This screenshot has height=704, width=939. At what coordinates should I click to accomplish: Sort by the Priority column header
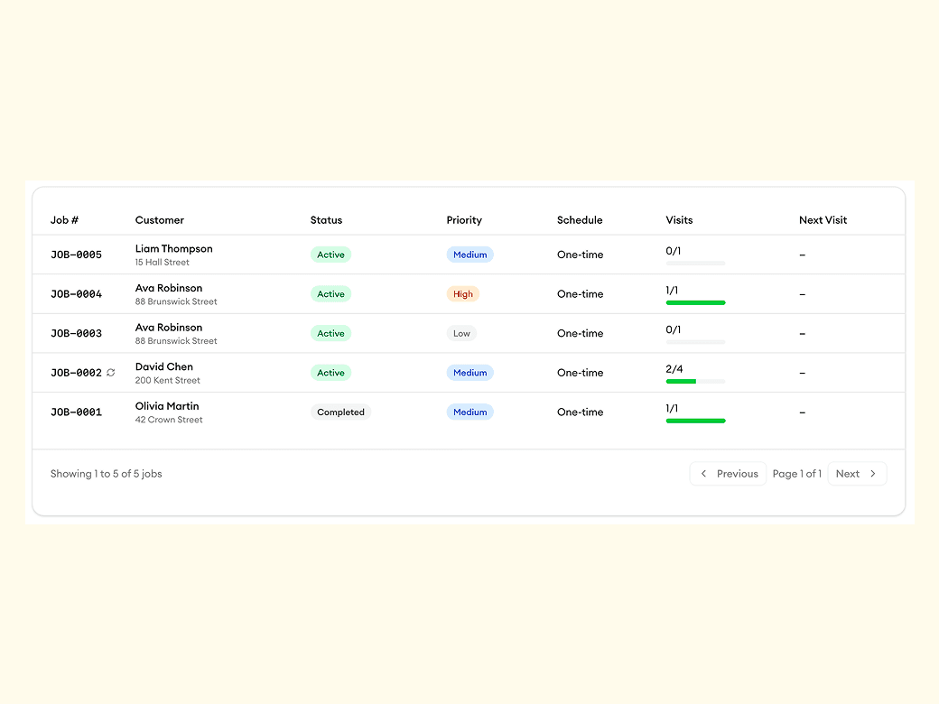[x=464, y=220]
